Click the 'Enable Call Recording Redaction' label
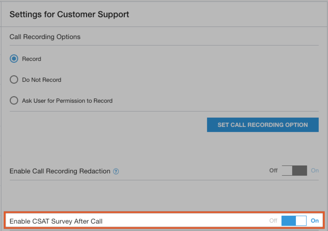This screenshot has width=328, height=231. (60, 171)
